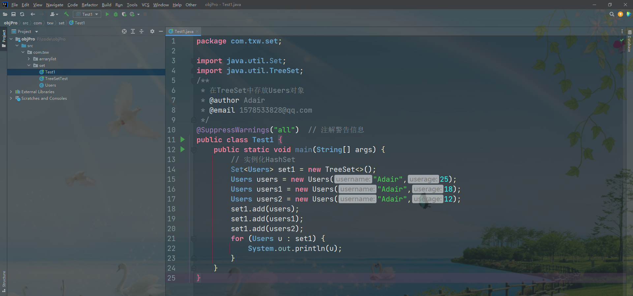Click the Expand All icon in Project panel
Screen dimensions: 633x296
pos(133,31)
